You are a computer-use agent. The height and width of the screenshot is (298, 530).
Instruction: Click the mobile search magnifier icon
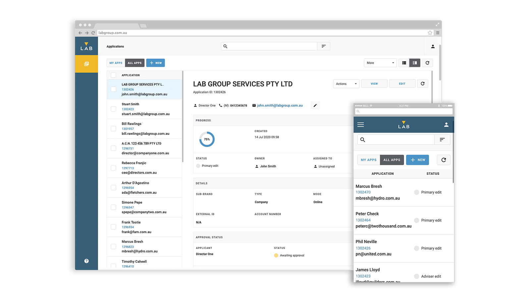tap(363, 140)
